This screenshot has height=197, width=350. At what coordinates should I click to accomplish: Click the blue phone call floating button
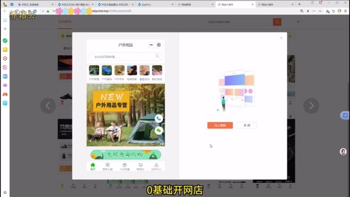pos(159,119)
